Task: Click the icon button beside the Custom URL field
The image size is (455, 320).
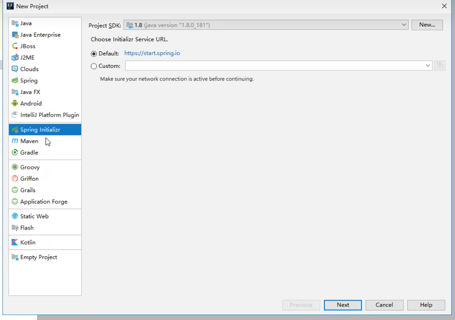Action: (x=440, y=66)
